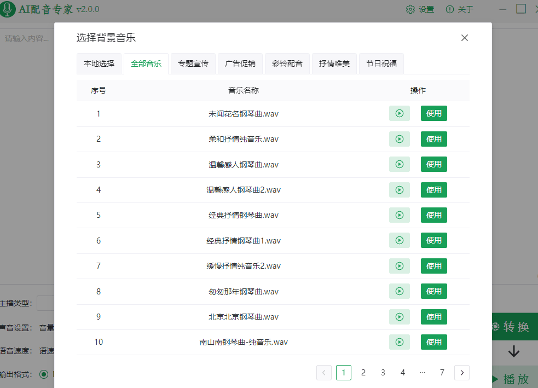538x388 pixels.
Task: Play preview of 经典抒情钢琴曲1.wav
Action: (399, 240)
